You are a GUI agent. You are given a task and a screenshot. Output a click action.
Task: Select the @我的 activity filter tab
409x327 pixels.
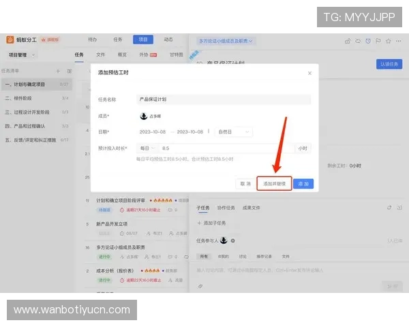[224, 256]
